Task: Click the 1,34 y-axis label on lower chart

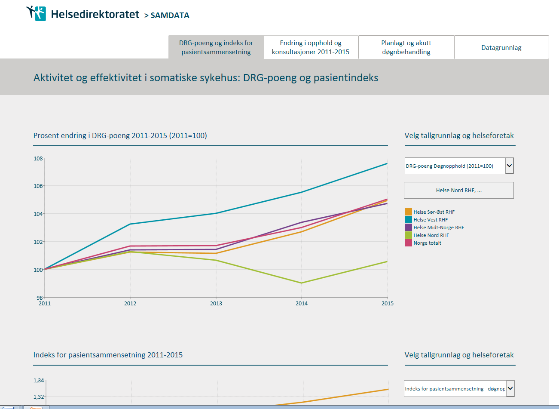Action: point(39,380)
